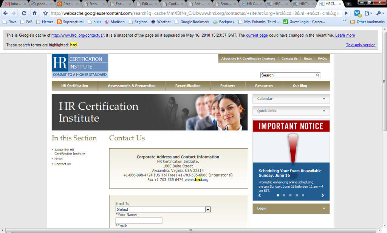Image resolution: width=387 pixels, height=233 pixels.
Task: Click the Your Name text field
Action: click(x=139, y=221)
